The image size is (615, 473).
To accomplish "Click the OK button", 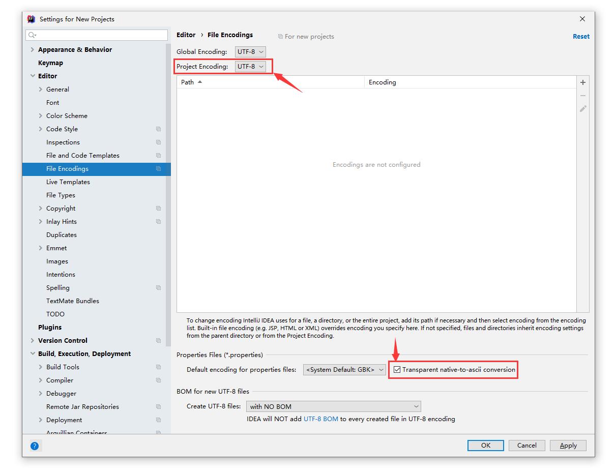I will [486, 446].
